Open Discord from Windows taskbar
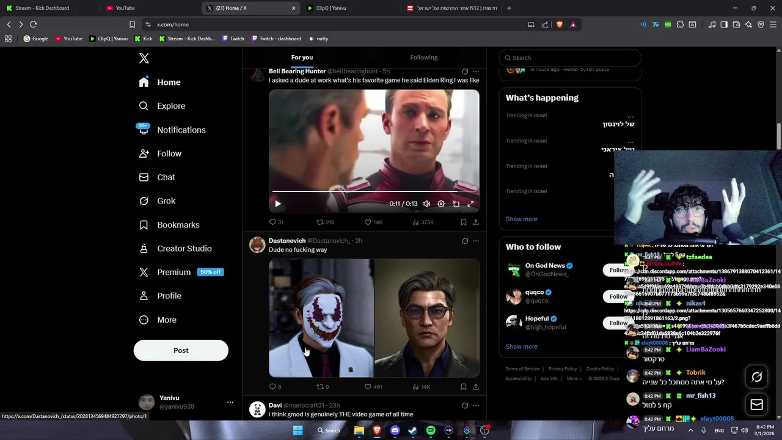The image size is (782, 440). (395, 430)
